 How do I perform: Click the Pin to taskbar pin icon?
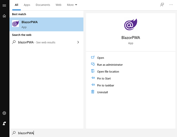pyautogui.click(x=93, y=85)
